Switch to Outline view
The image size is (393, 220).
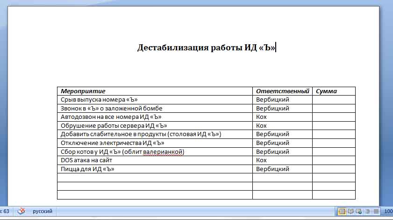[368, 212]
